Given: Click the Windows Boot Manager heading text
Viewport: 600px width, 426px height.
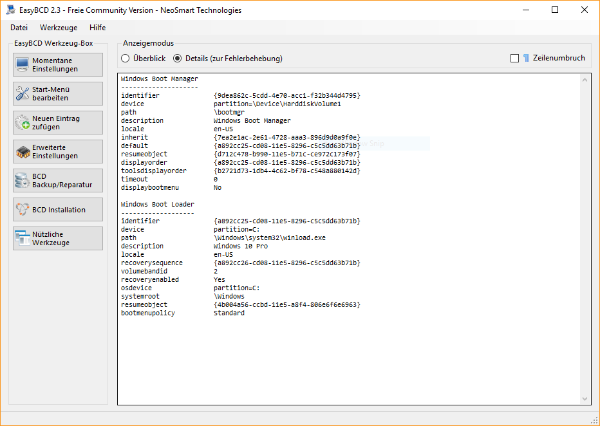Looking at the screenshot, I should 160,79.
